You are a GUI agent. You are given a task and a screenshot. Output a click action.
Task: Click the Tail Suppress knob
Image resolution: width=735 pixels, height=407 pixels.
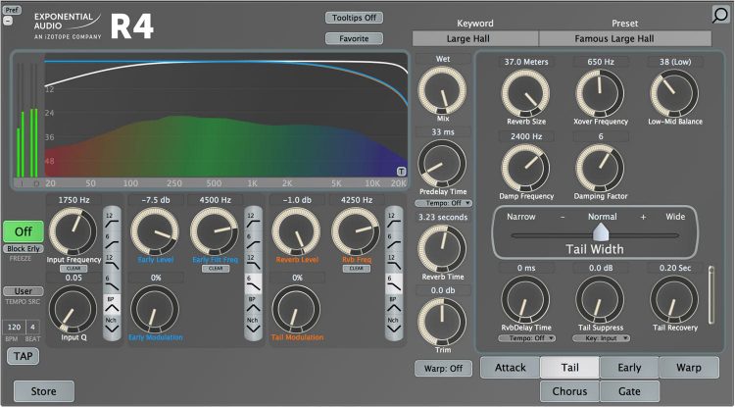(600, 300)
